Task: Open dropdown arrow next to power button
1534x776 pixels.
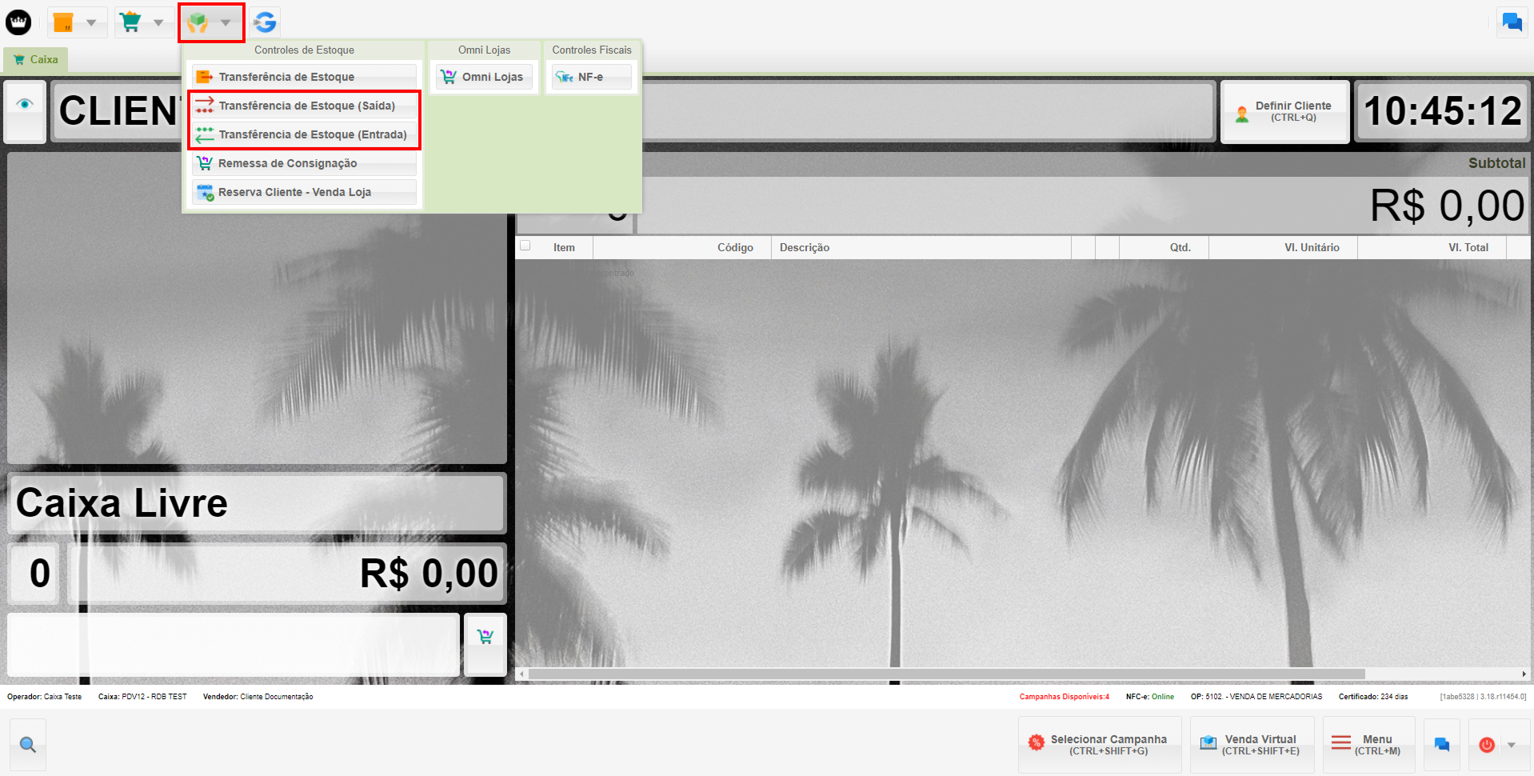Action: click(1512, 745)
